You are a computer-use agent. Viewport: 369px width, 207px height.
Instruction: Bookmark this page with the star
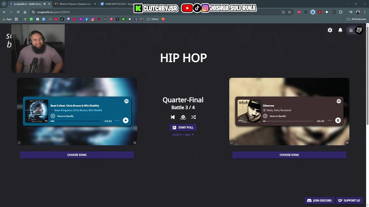pos(289,12)
